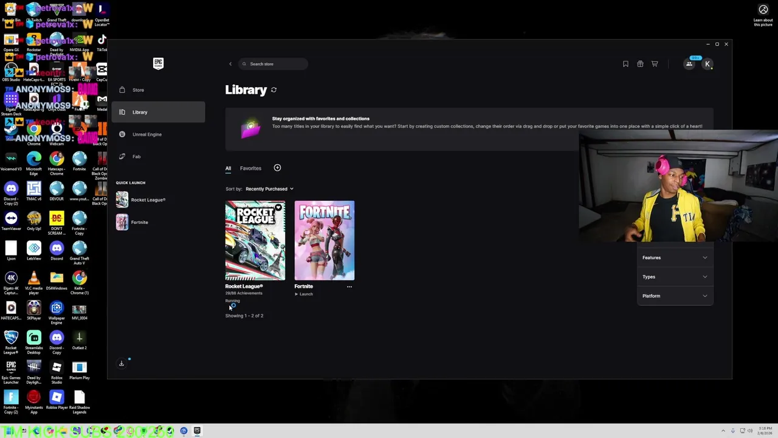This screenshot has width=778, height=438.
Task: Open the Downloads icon at the sidebar bottom
Action: (122, 363)
